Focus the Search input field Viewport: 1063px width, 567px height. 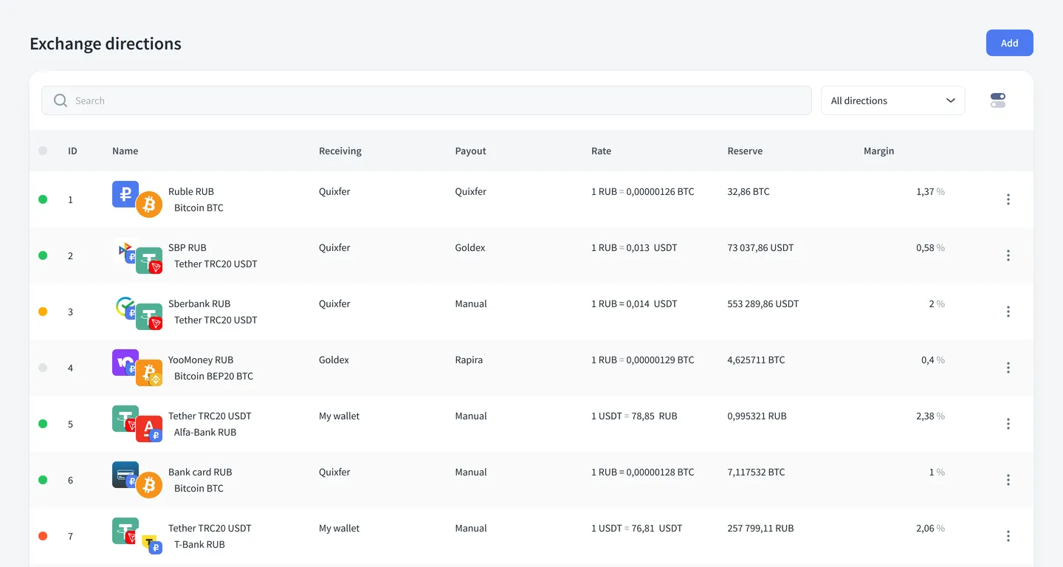point(427,100)
